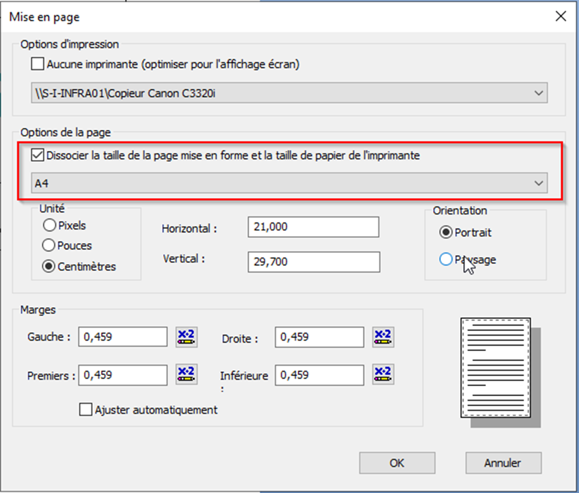Click the page preview thumbnail
This screenshot has width=579, height=493.
coord(496,368)
